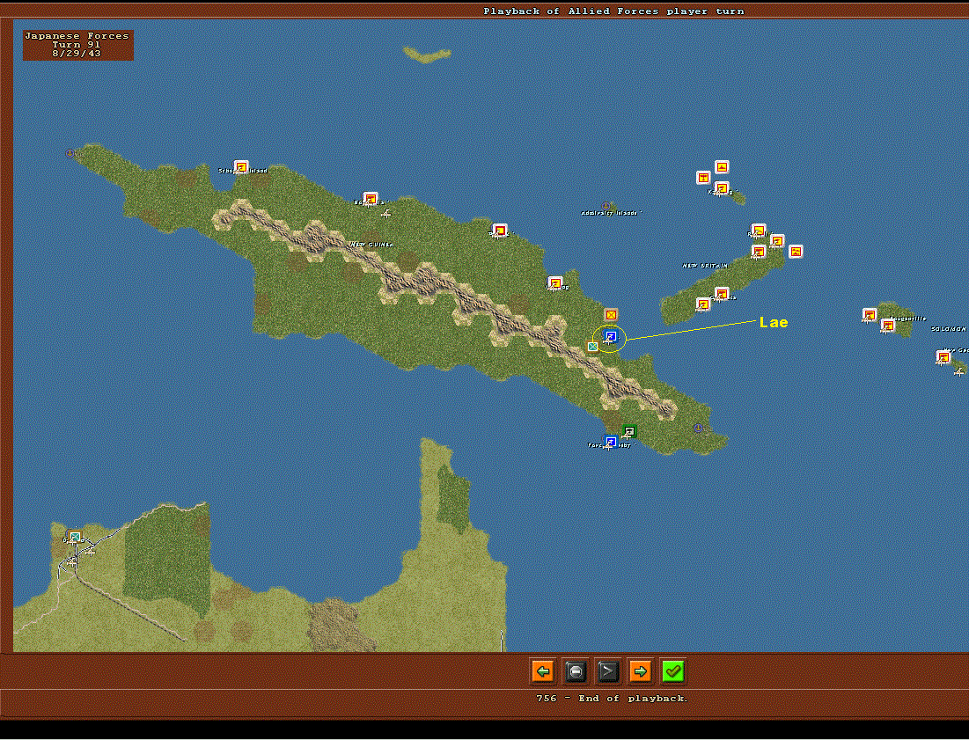Viewport: 969px width, 740px height.
Task: Select Japanese unit on southwest New Britain coast
Action: tap(703, 304)
